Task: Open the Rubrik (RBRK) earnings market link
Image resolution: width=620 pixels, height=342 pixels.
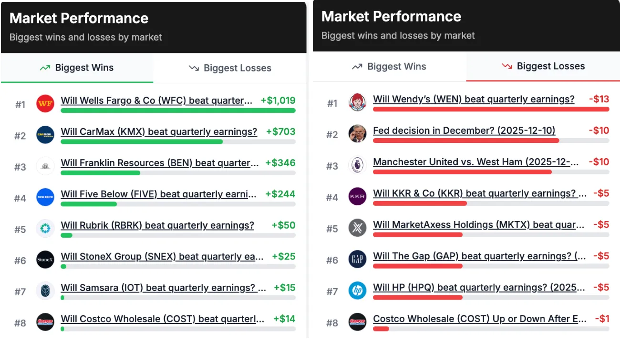Action: (157, 225)
